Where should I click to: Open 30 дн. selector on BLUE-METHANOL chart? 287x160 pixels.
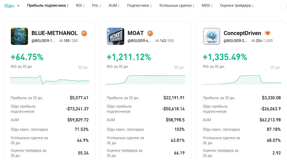click(x=83, y=67)
